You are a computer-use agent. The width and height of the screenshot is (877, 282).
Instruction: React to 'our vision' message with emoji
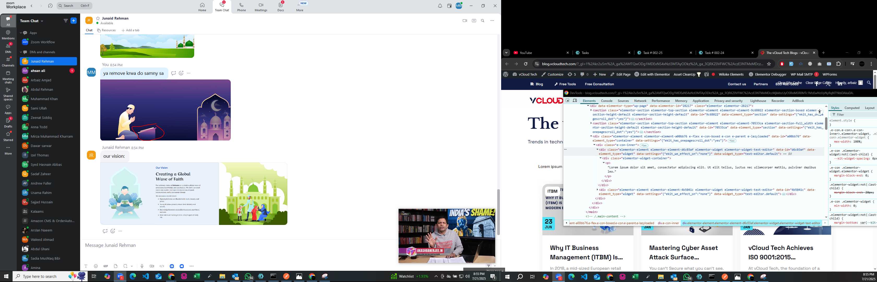tap(113, 231)
